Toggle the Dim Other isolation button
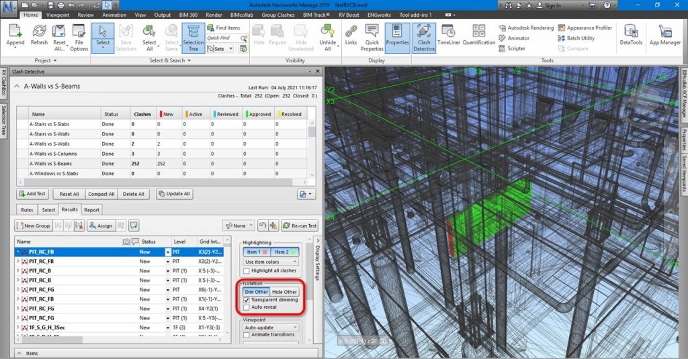688x359 pixels. click(x=256, y=292)
